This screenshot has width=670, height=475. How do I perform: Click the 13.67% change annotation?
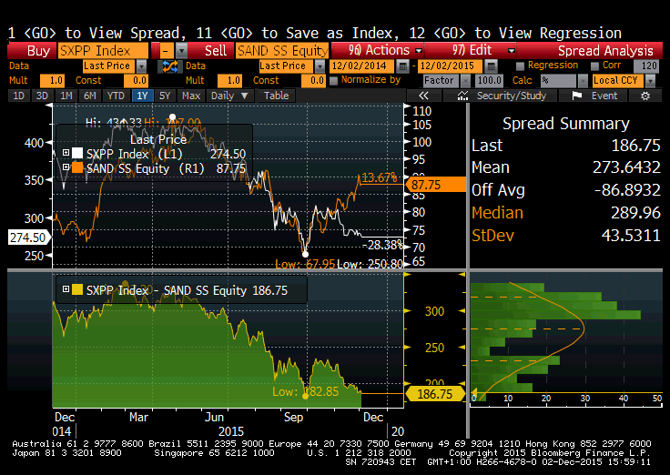pos(380,177)
